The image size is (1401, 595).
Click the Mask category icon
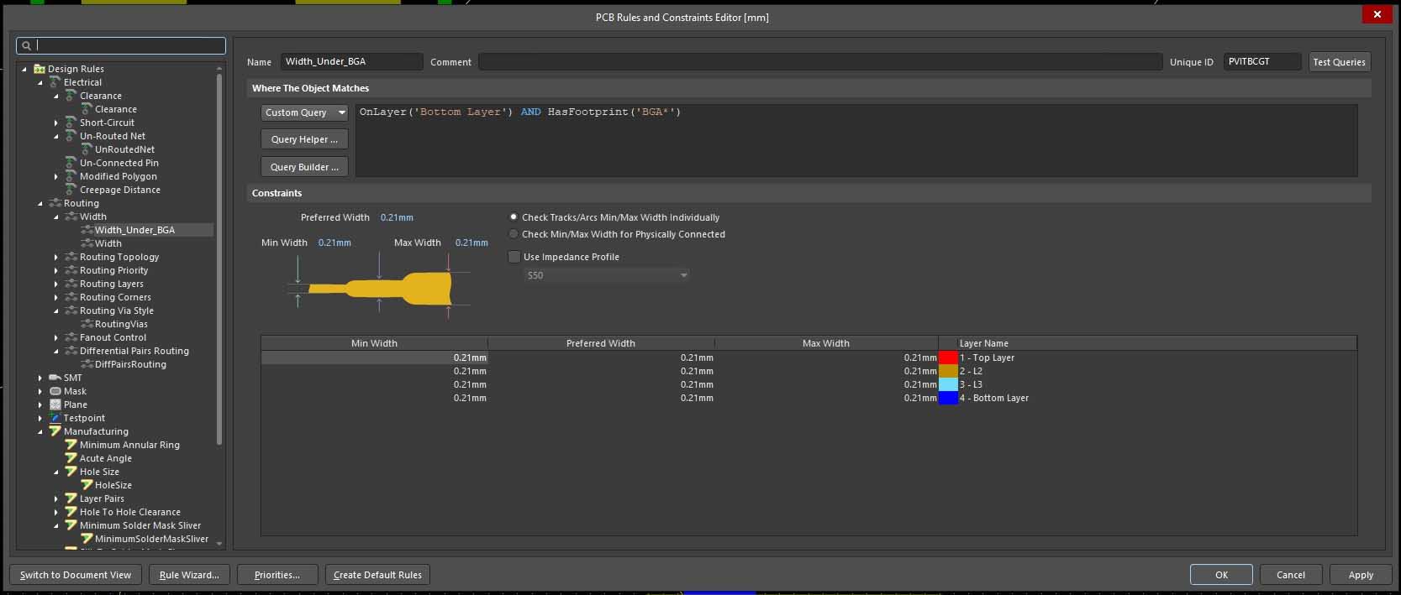[x=55, y=391]
